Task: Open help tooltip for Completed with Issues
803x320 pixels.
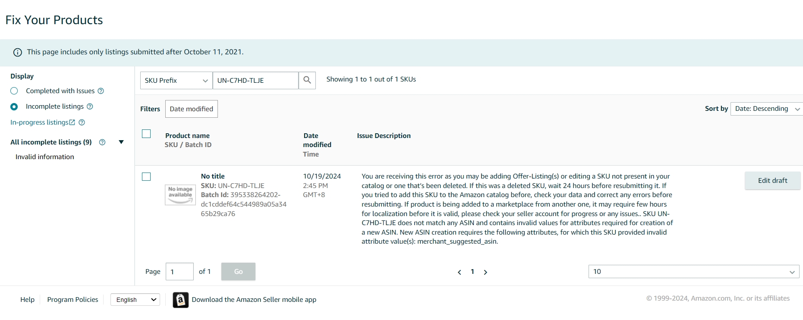Action: (x=101, y=91)
